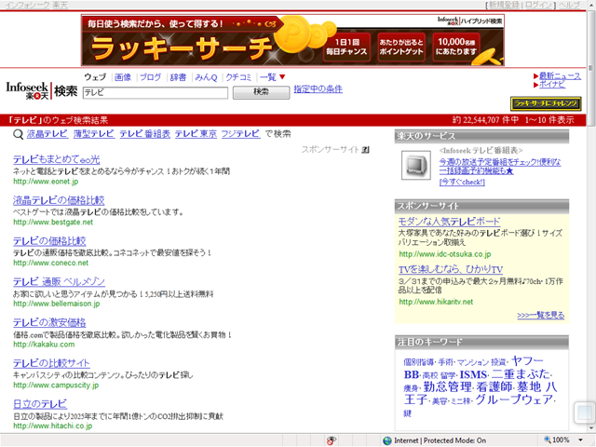
Task: Click the popup blocker icon in status bar
Action: [332, 440]
